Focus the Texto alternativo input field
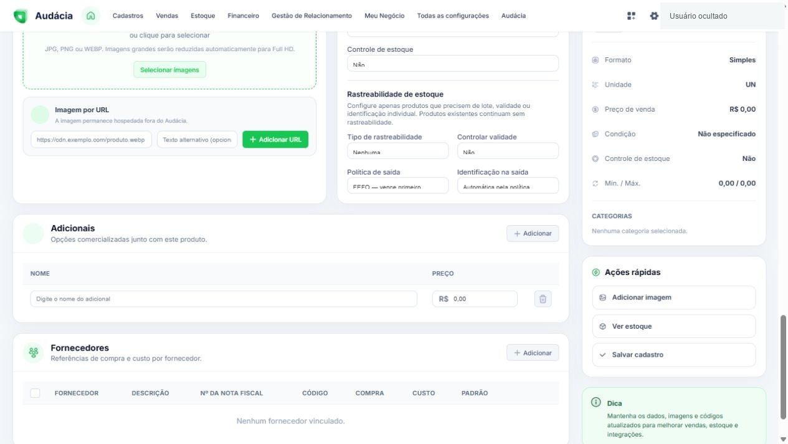 pyautogui.click(x=197, y=140)
